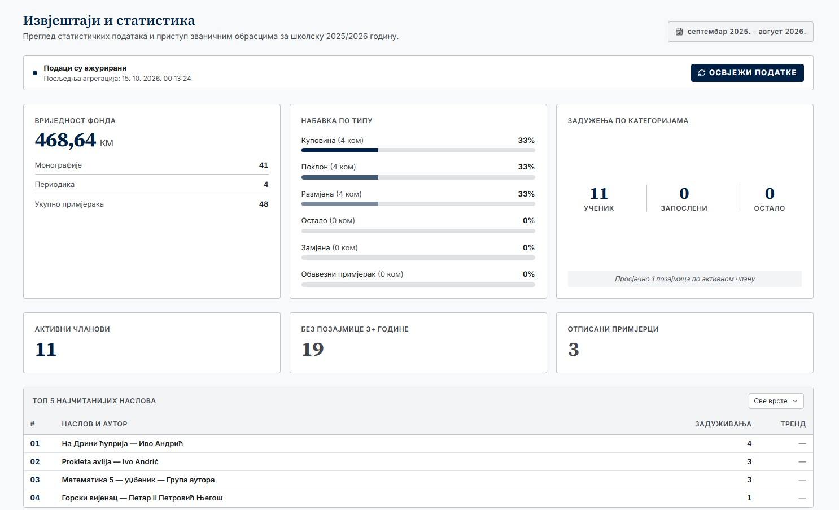Image resolution: width=839 pixels, height=510 pixels.
Task: Click the ОСТАЛО category count
Action: tap(770, 194)
